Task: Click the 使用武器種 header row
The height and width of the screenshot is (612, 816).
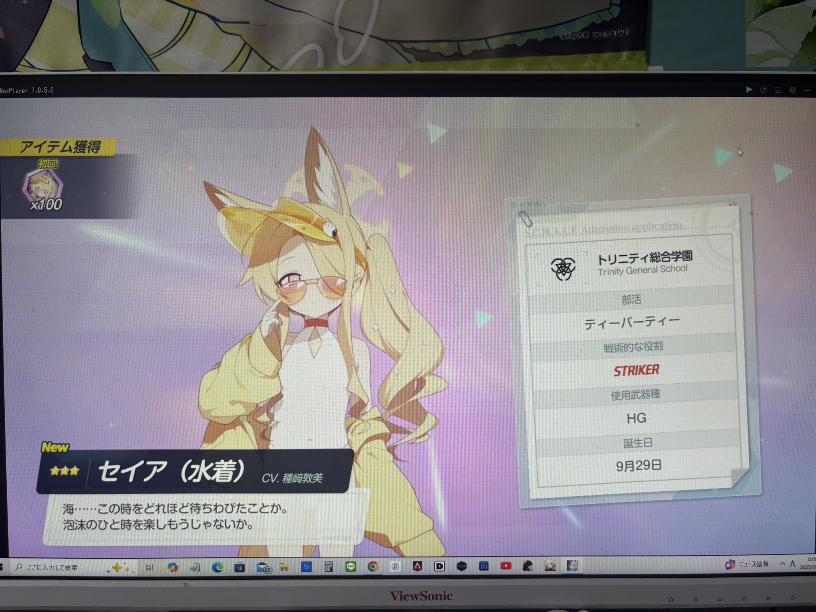Action: click(636, 395)
